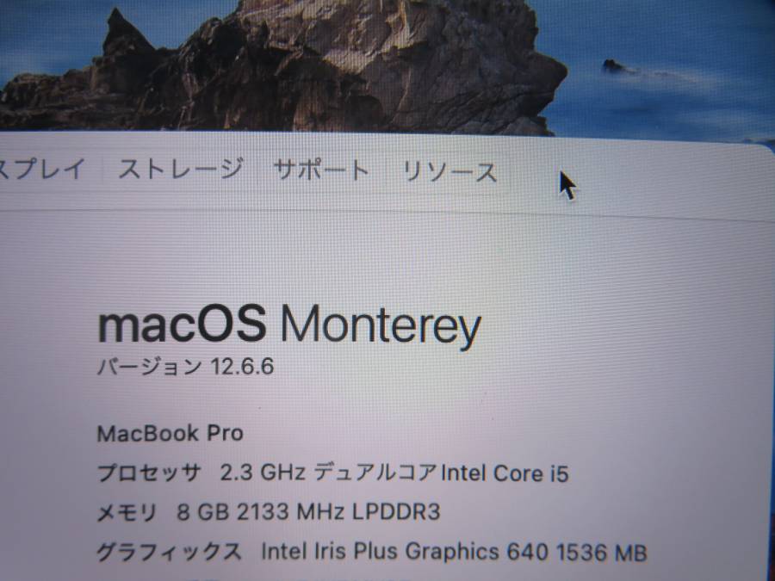The height and width of the screenshot is (581, 775).
Task: Select the MacBook Pro model name text
Action: [170, 434]
